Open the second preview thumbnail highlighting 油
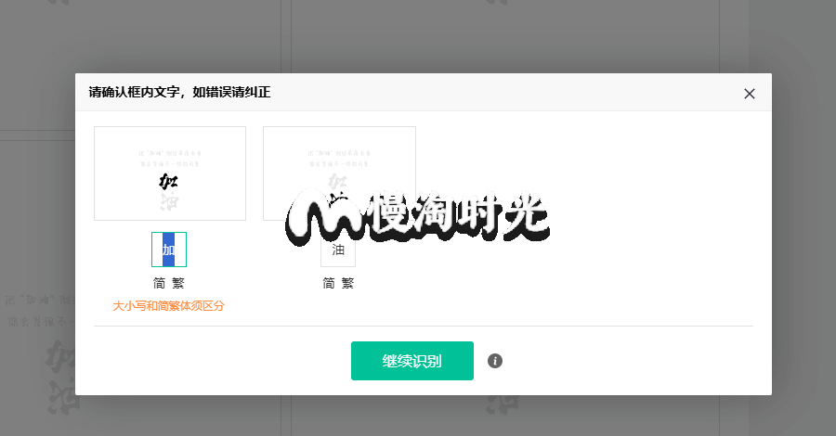Image resolution: width=836 pixels, height=436 pixels. tap(339, 173)
